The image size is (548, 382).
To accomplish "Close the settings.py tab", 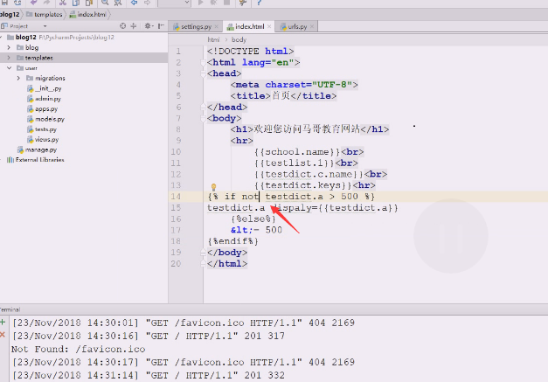I will (217, 26).
